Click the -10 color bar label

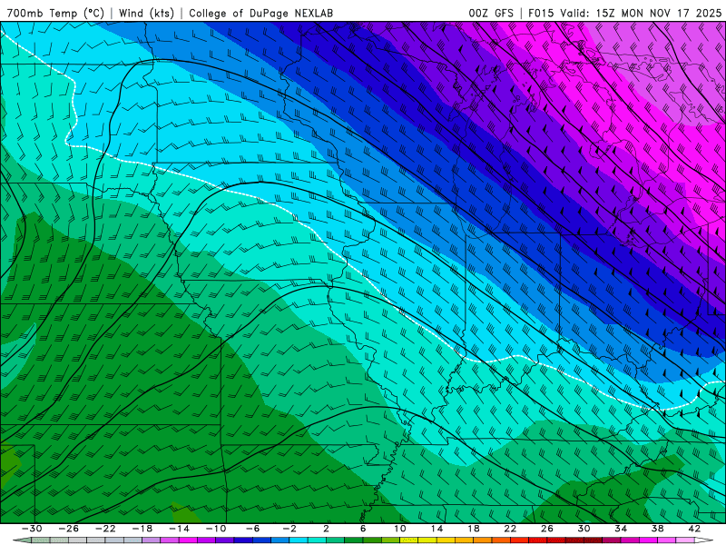(216, 529)
